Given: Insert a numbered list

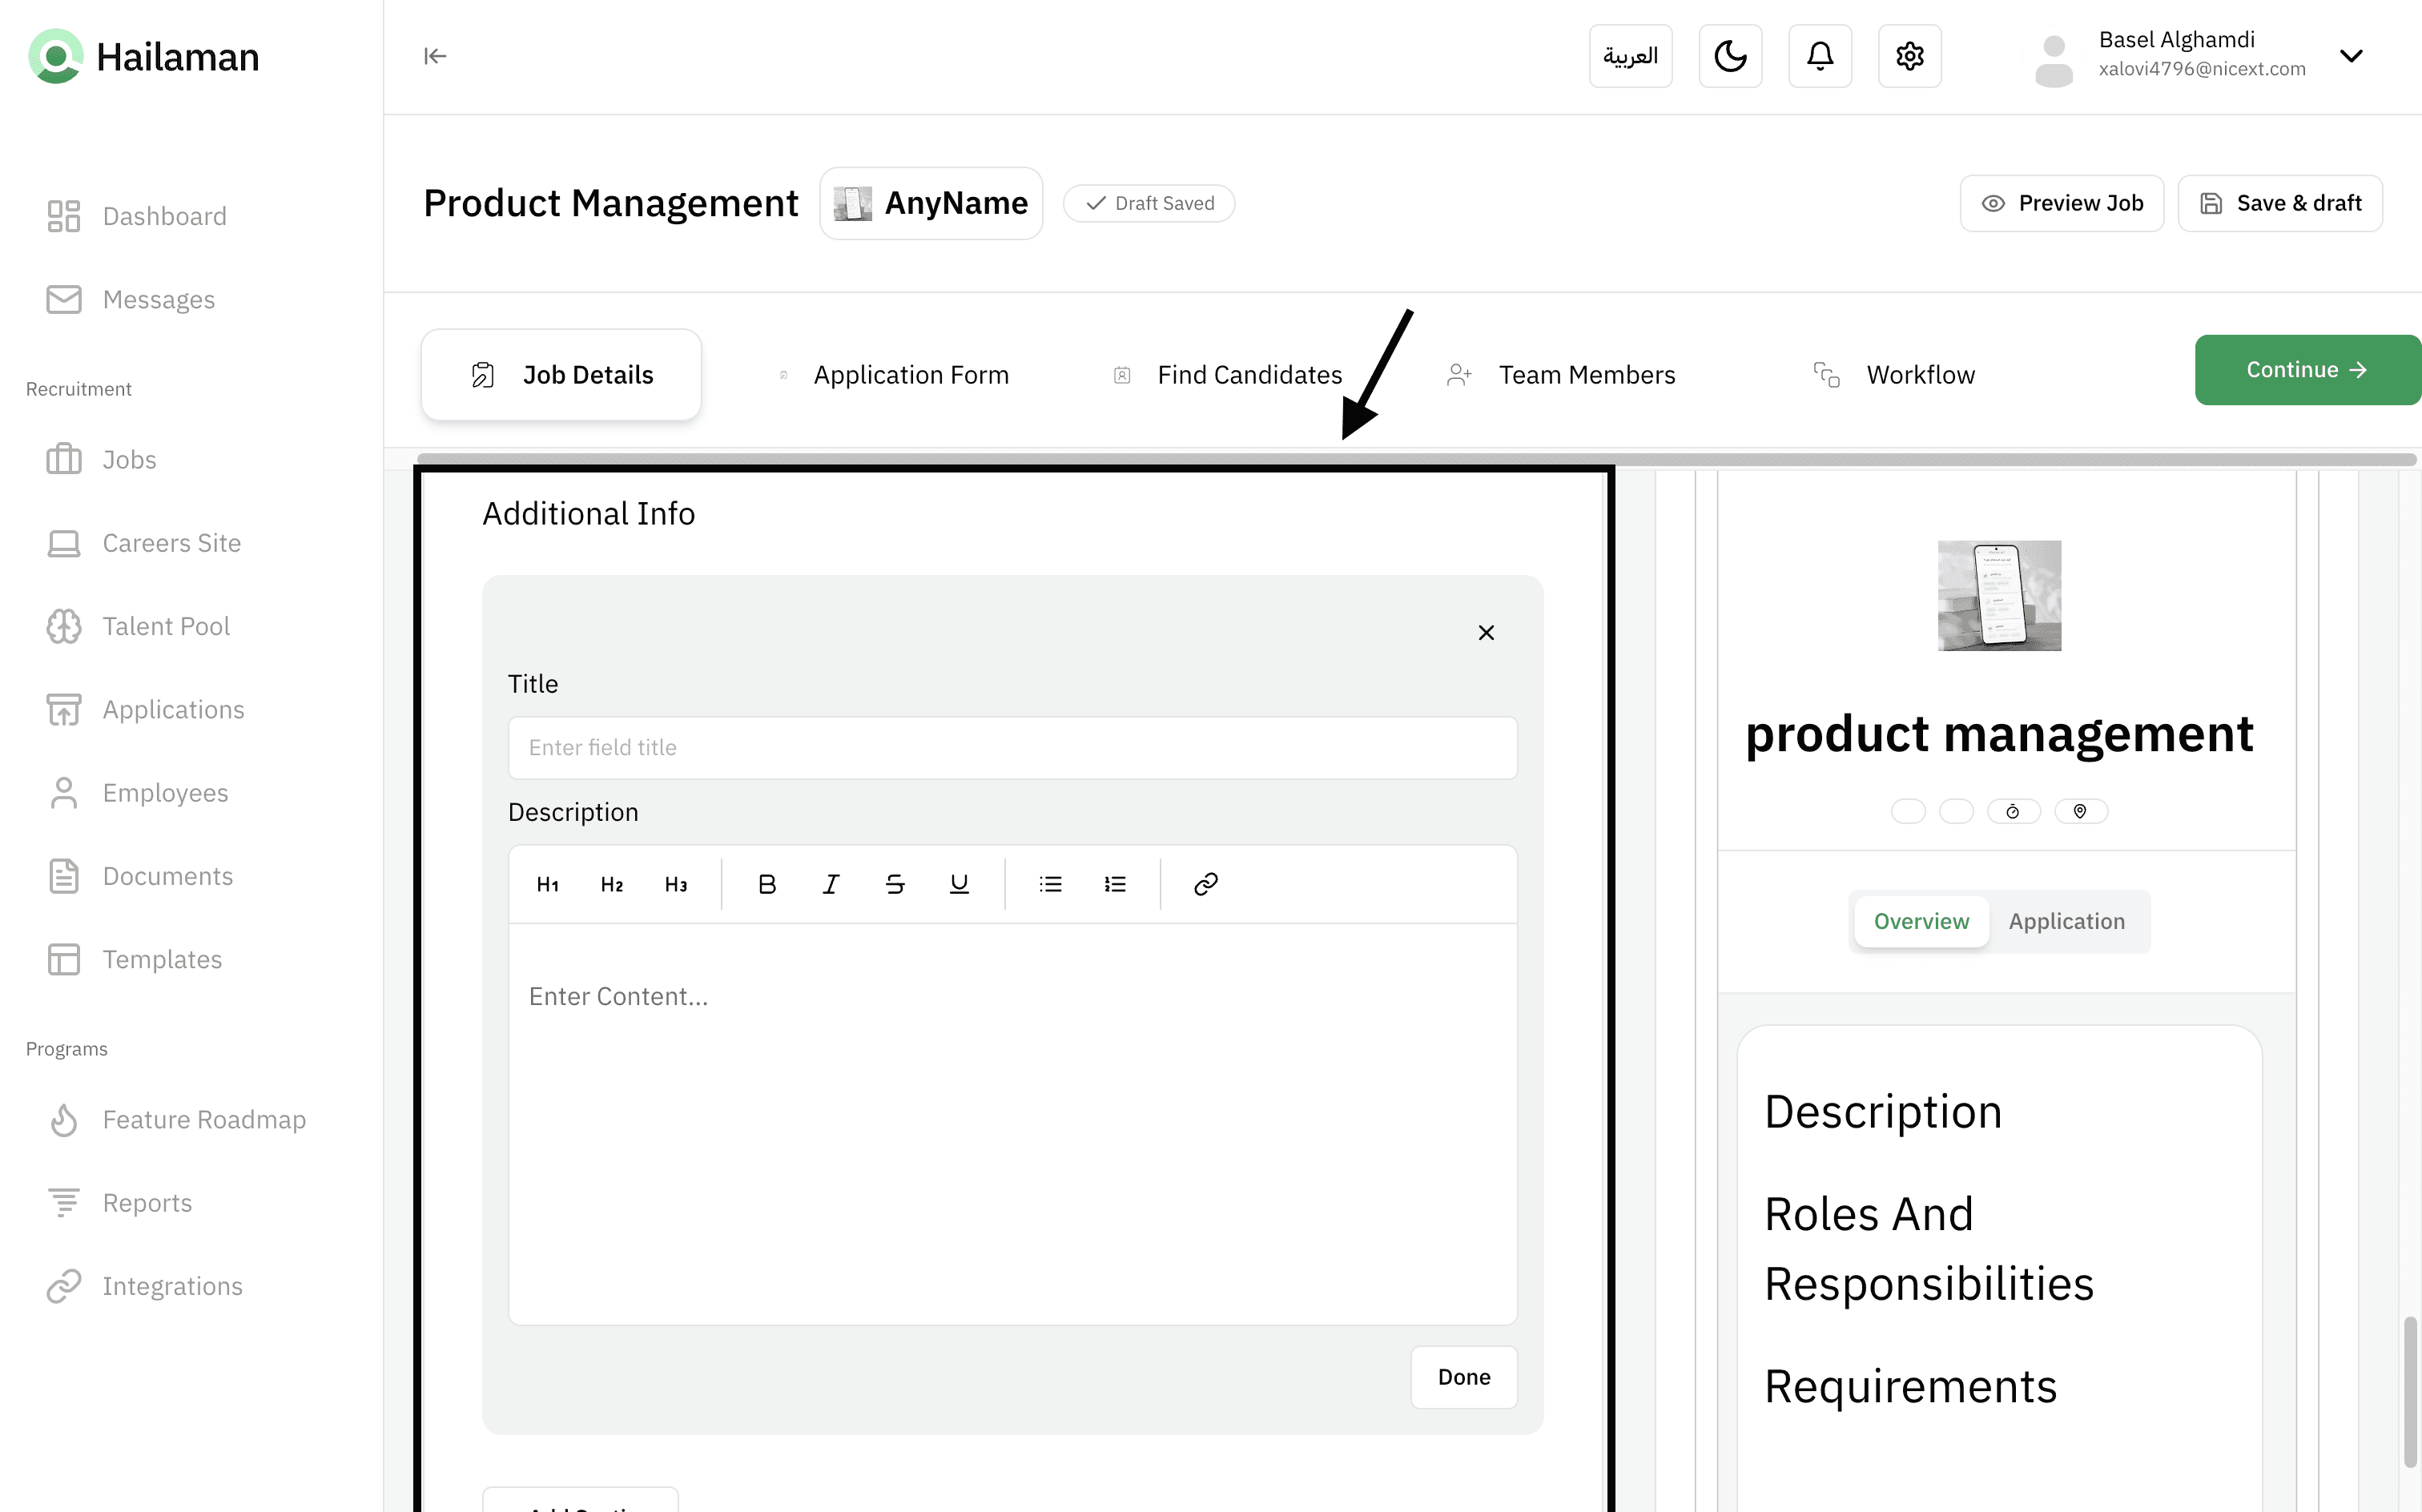Looking at the screenshot, I should [x=1115, y=884].
